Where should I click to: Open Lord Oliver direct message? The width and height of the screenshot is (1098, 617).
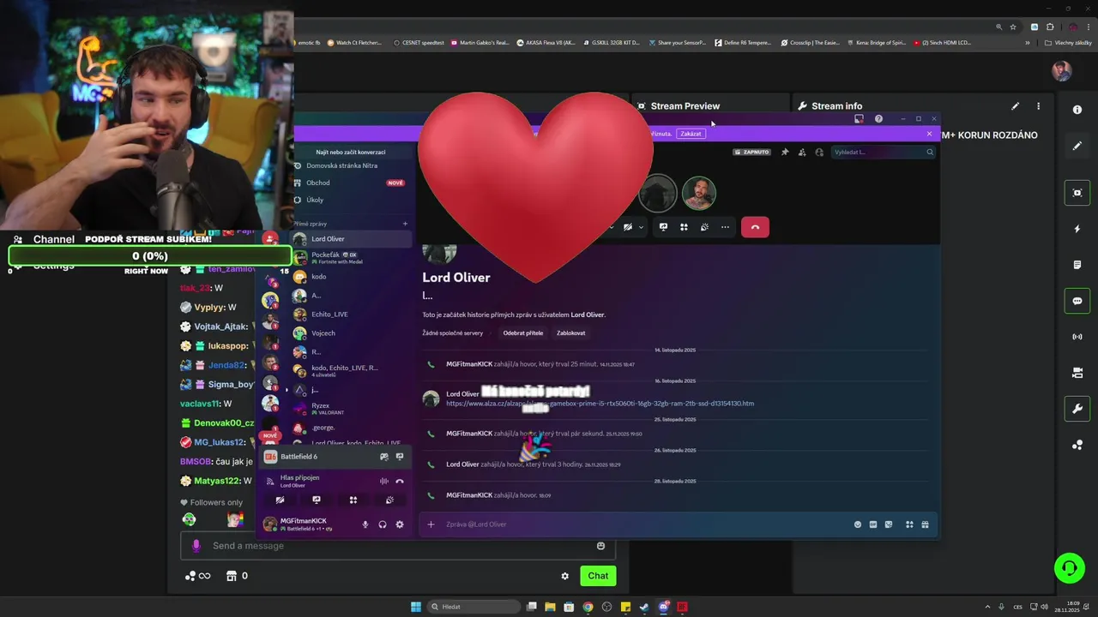(352, 239)
